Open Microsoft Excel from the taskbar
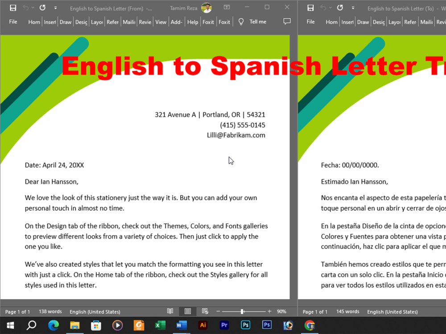446x334 pixels. point(160,325)
